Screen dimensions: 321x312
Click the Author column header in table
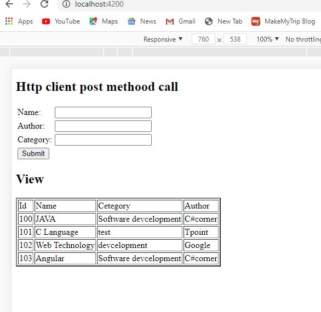click(x=201, y=206)
